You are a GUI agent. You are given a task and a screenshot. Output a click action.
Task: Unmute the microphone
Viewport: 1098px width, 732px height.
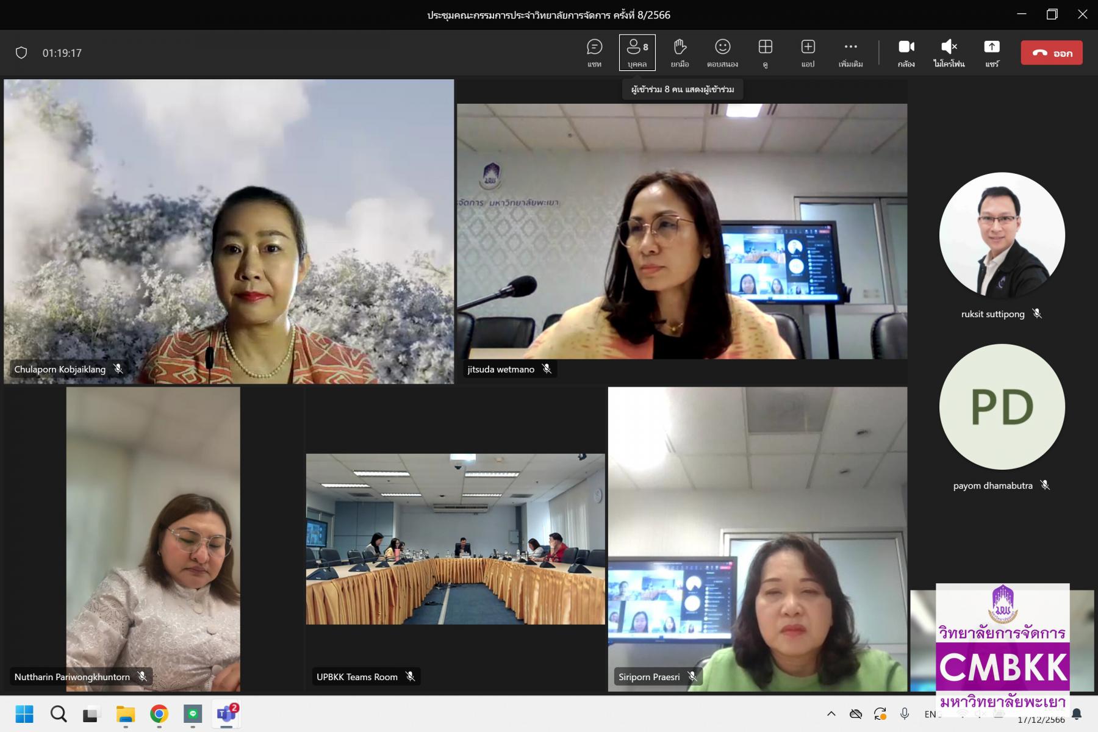point(949,53)
